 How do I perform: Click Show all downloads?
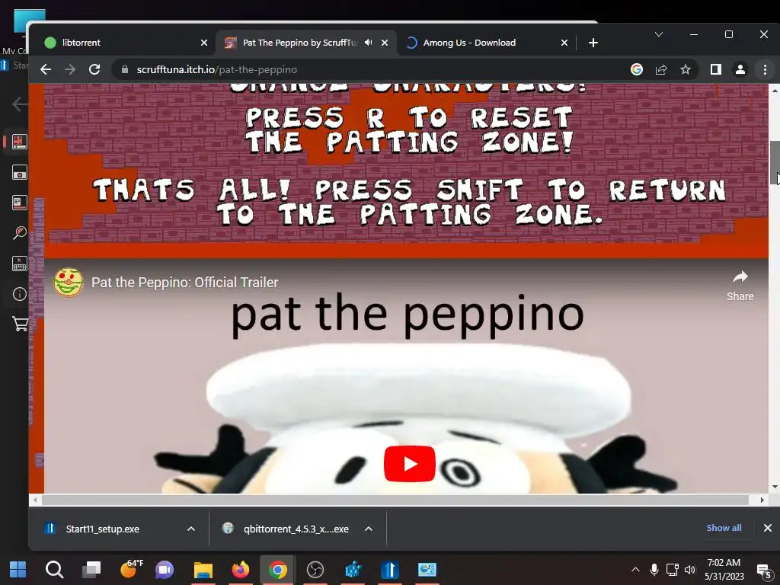coord(724,528)
